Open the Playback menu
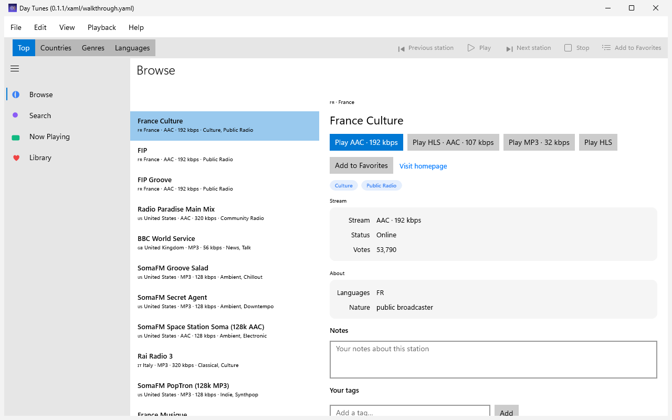The height and width of the screenshot is (420, 672). (102, 27)
